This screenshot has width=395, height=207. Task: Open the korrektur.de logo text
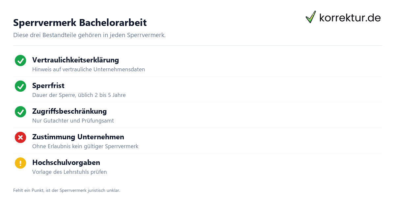tap(350, 18)
